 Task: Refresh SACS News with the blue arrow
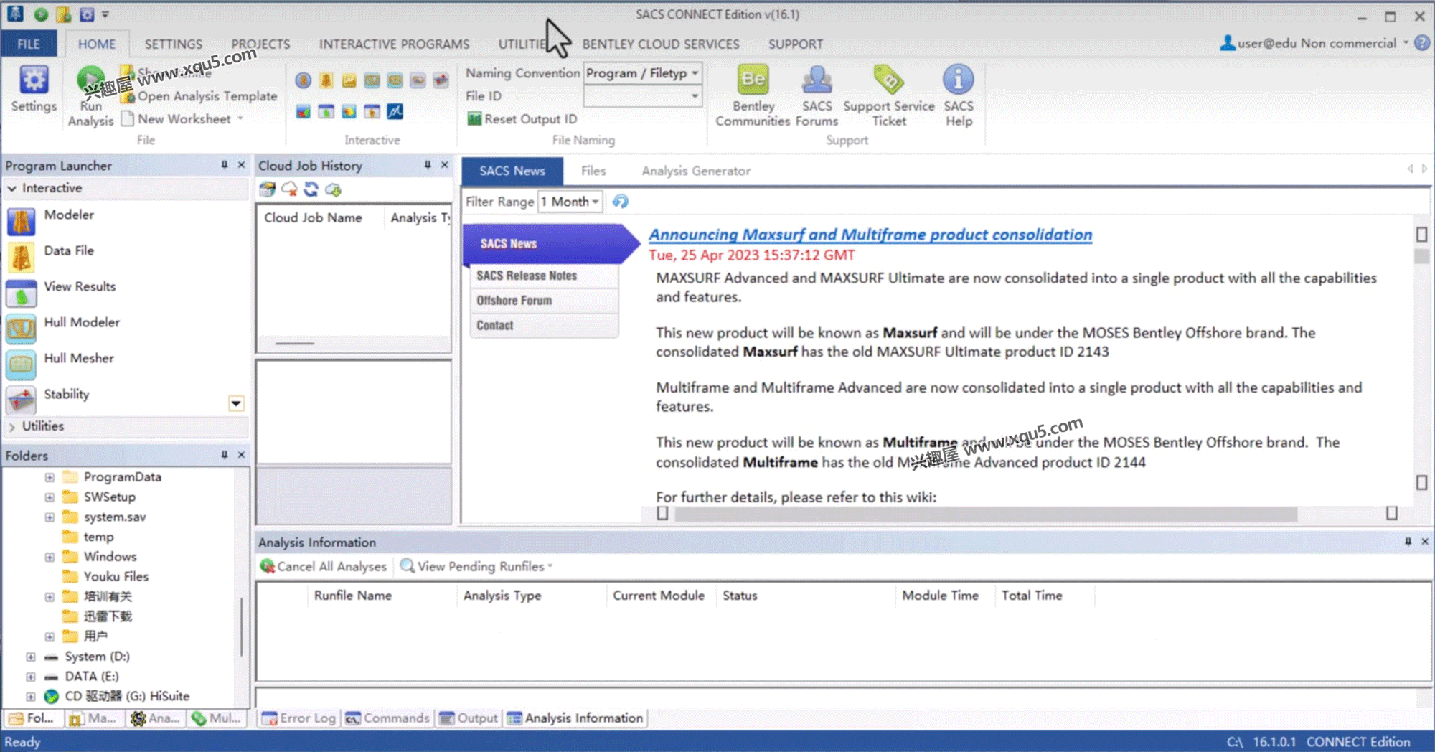point(621,202)
